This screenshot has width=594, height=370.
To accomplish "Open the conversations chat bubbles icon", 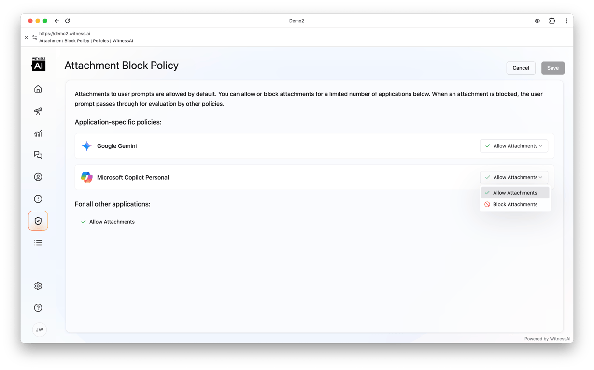I will point(38,155).
